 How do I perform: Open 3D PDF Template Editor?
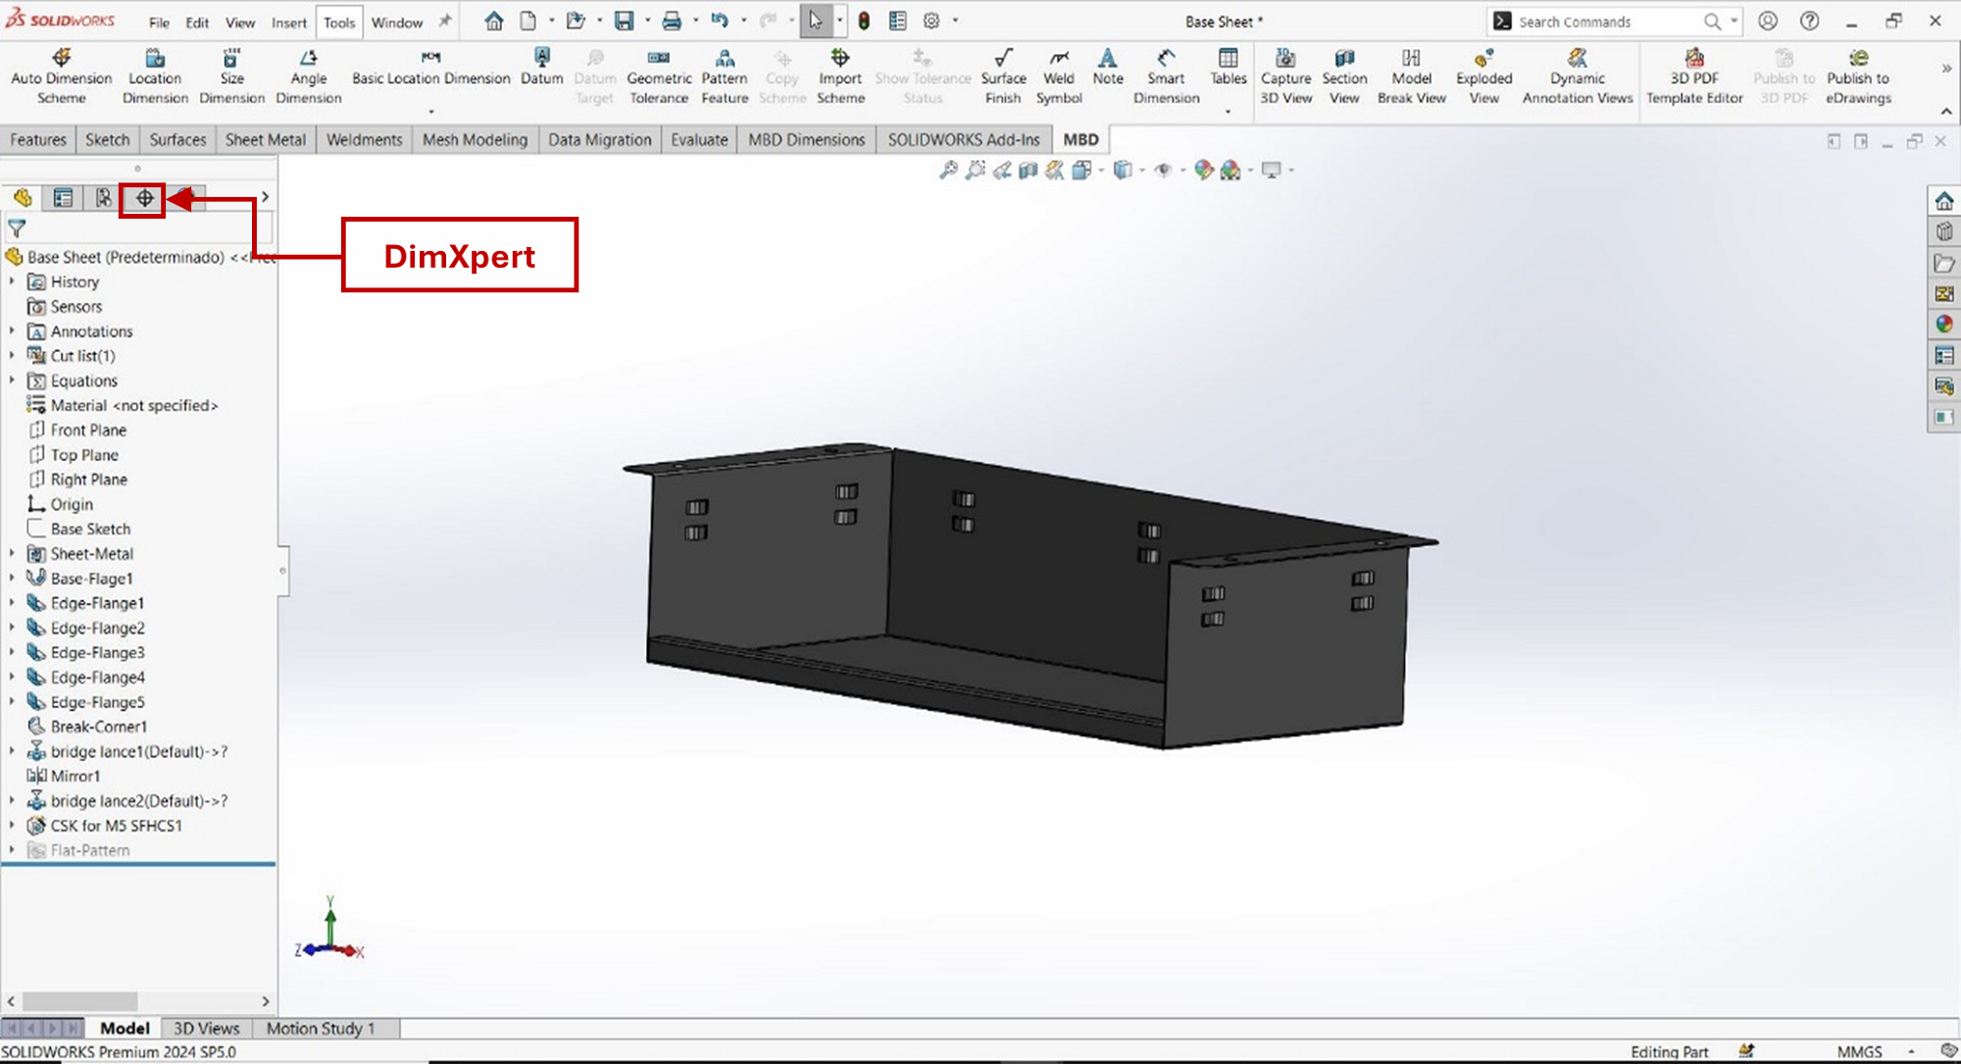(1693, 76)
